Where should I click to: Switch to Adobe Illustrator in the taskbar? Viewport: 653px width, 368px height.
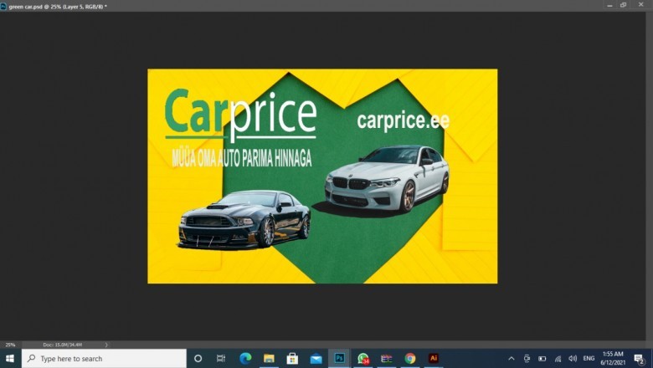pos(433,358)
